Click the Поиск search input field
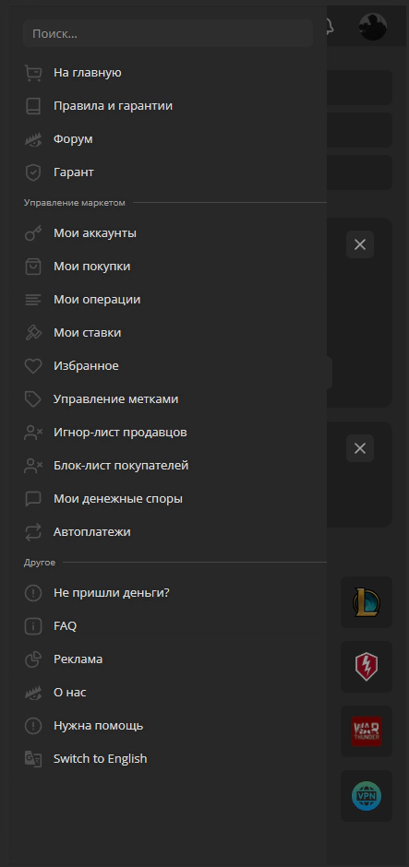409x867 pixels. click(x=168, y=34)
